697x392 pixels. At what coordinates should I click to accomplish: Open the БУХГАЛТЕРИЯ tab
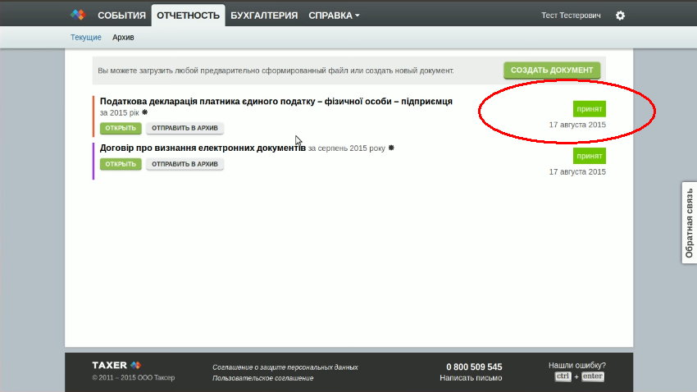[x=264, y=16]
